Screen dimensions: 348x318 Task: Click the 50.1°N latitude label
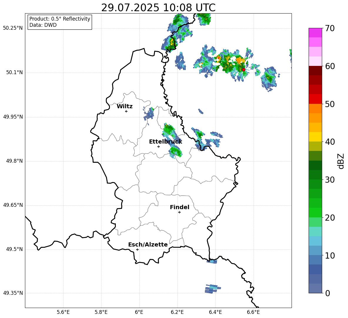point(14,73)
